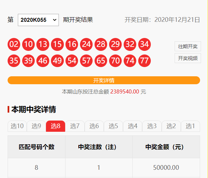
Task: Switch to the 选10 tab
Action: tap(17, 126)
